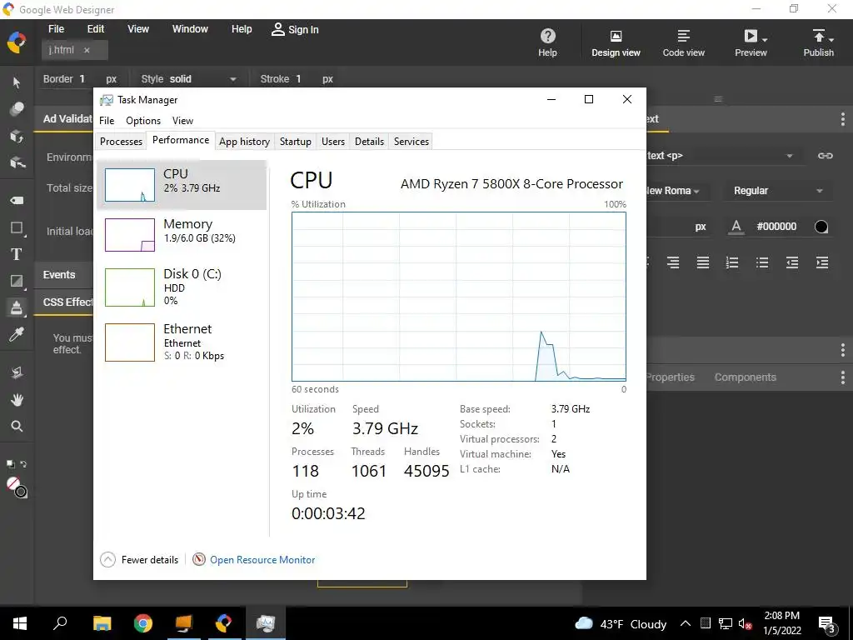Switch to Code view
This screenshot has height=640, width=853.
pos(683,42)
